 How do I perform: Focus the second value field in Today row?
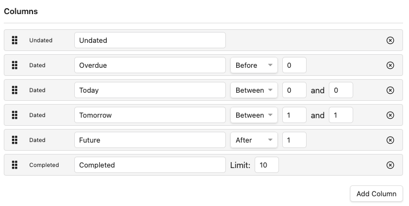341,90
